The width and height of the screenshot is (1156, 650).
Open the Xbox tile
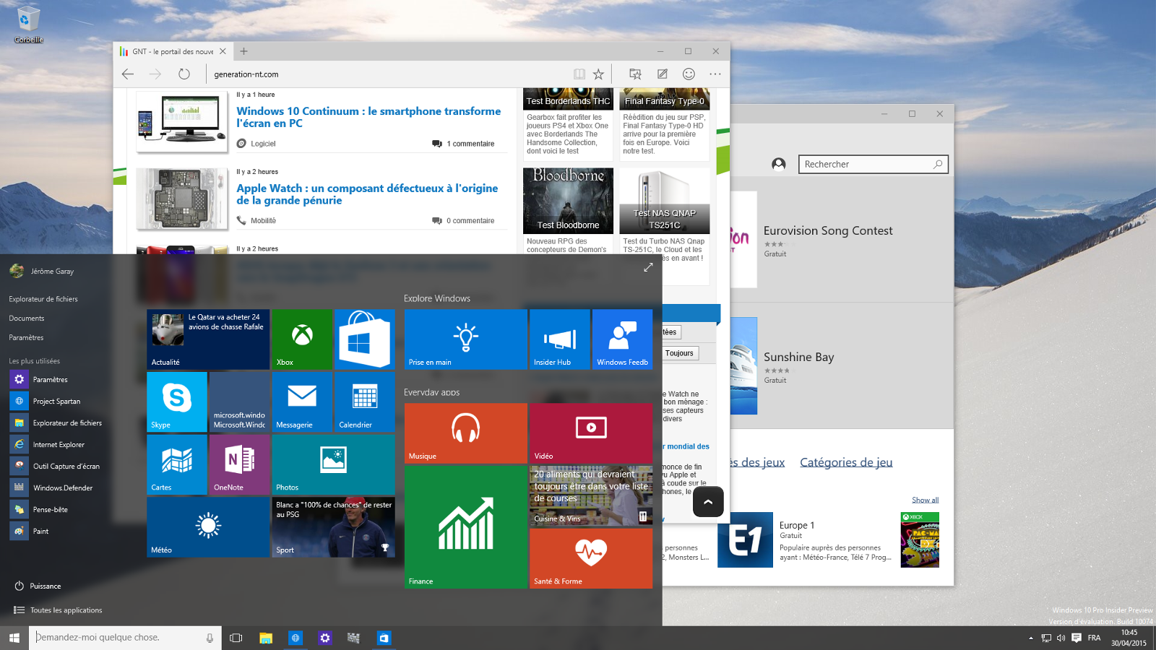(301, 339)
